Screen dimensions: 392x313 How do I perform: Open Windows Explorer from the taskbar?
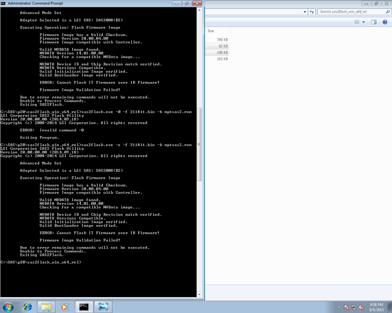46,307
